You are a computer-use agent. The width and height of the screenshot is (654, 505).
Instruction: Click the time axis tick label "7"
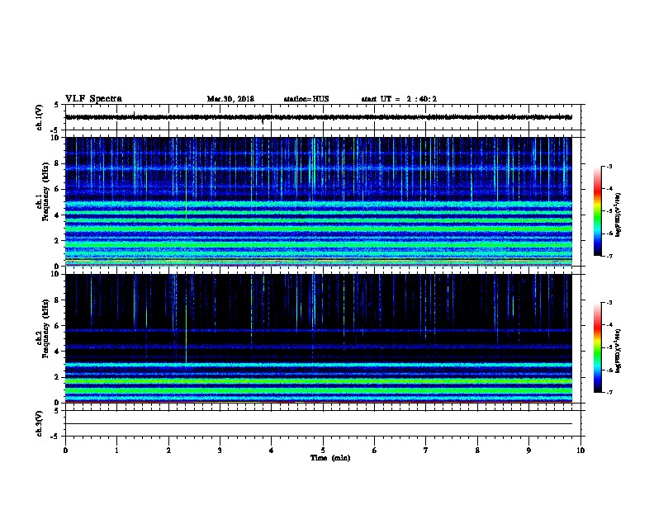pyautogui.click(x=426, y=451)
